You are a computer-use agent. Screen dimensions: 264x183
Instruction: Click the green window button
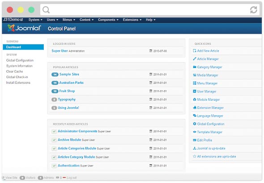click(x=31, y=10)
